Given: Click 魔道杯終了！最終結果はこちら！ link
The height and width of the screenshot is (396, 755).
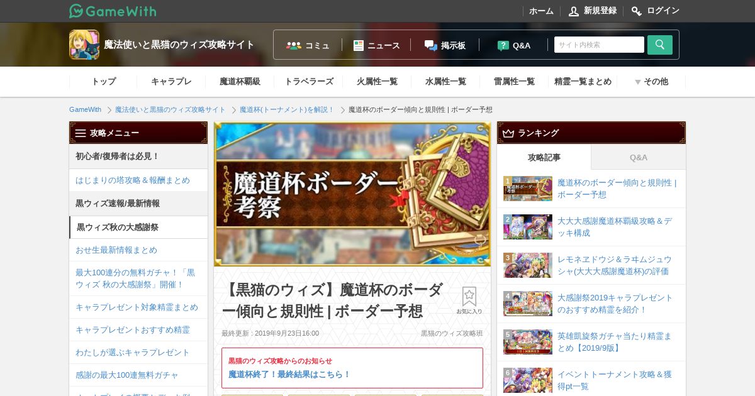Looking at the screenshot, I should [289, 374].
